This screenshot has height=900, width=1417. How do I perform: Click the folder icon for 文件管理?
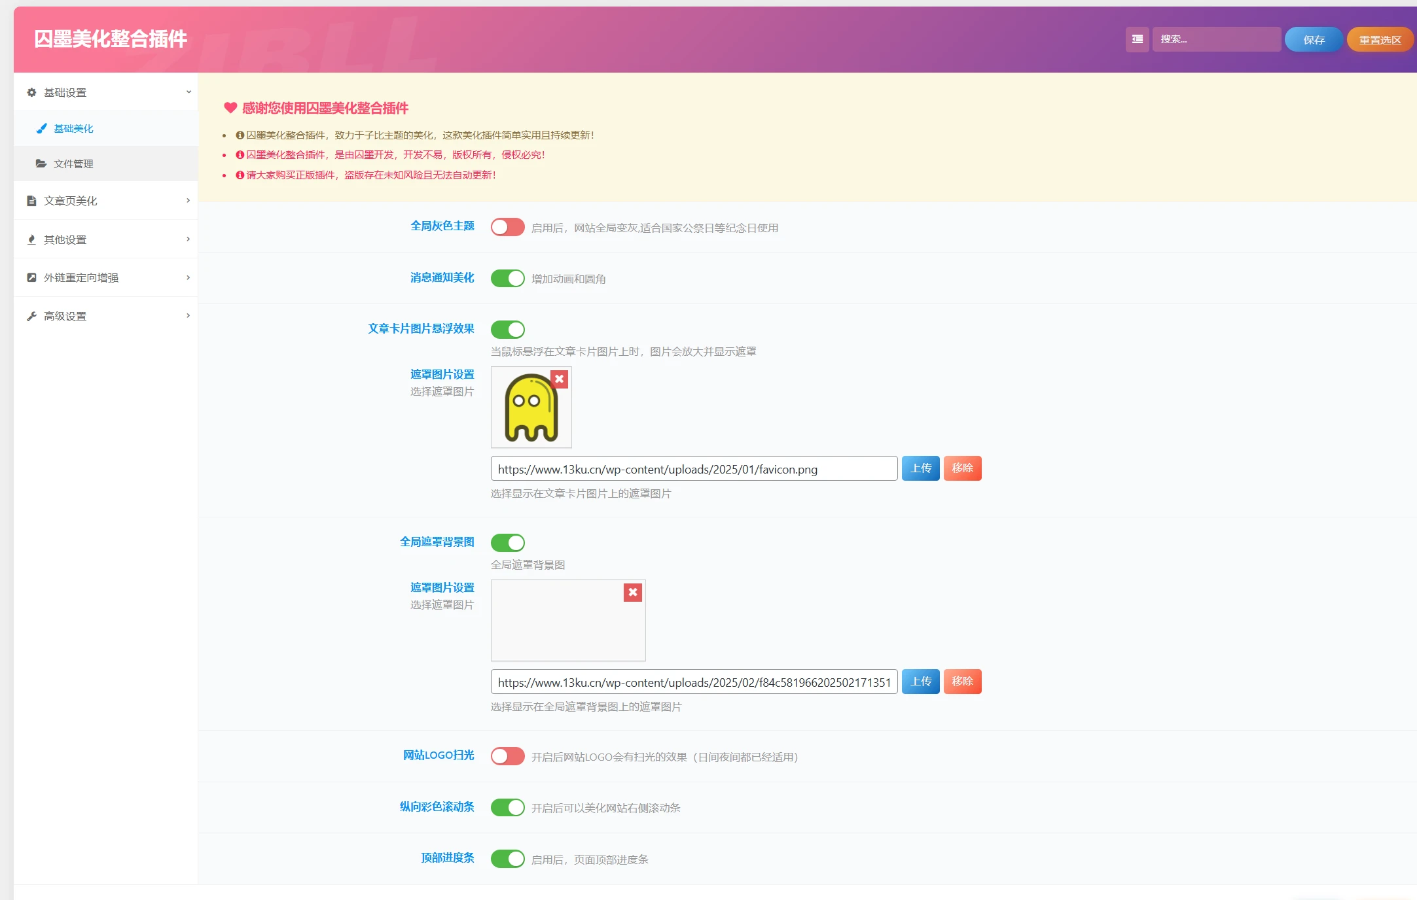click(41, 164)
